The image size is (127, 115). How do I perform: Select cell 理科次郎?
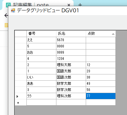click(71, 96)
